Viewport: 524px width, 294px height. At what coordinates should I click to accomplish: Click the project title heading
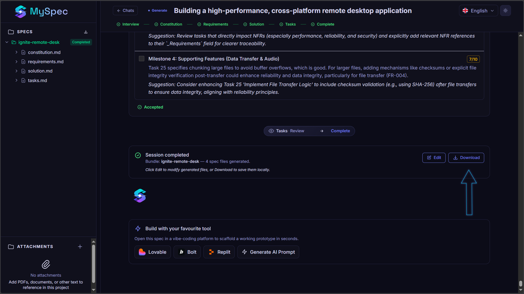[x=293, y=10]
